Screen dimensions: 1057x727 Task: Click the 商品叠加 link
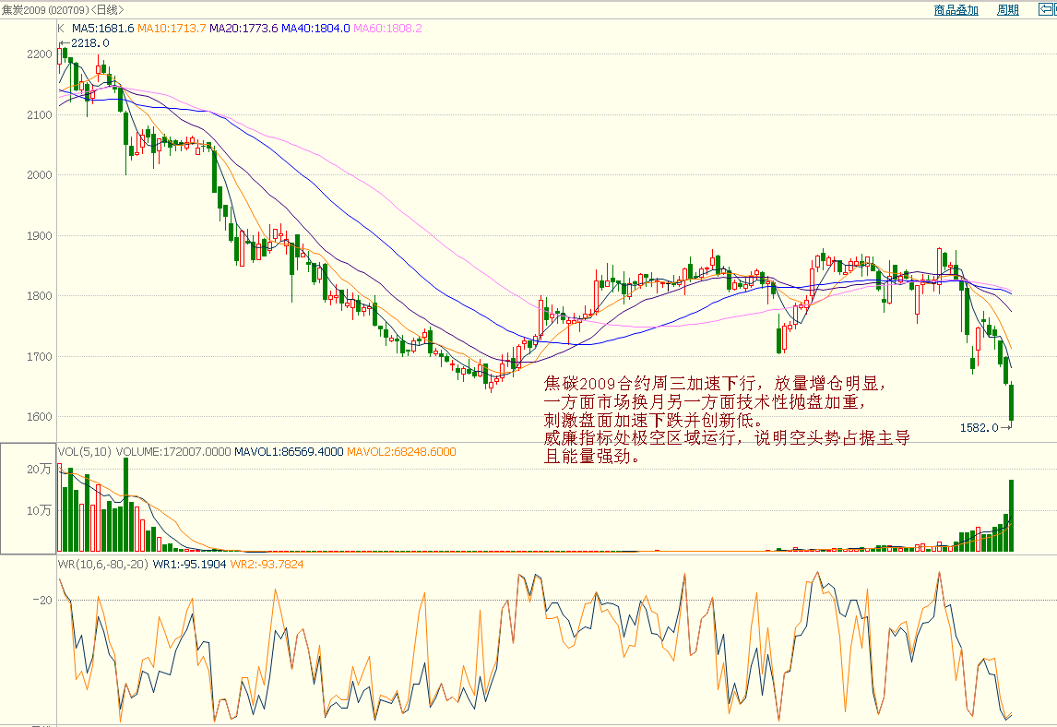[x=956, y=10]
